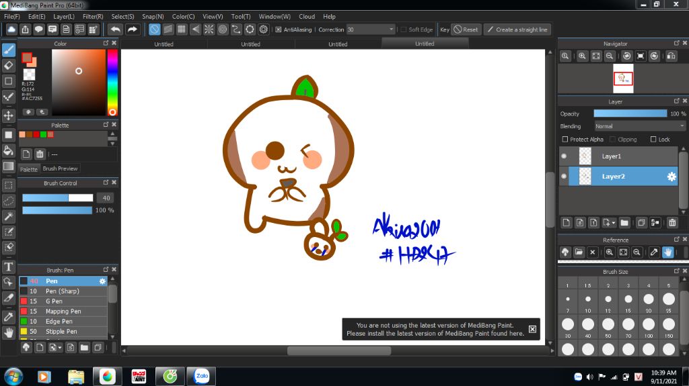
Task: Click palette list scroll down arrow
Action: coord(112,144)
